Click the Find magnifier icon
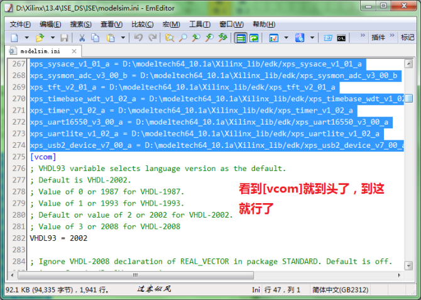This screenshot has width=421, height=300. pyautogui.click(x=183, y=38)
